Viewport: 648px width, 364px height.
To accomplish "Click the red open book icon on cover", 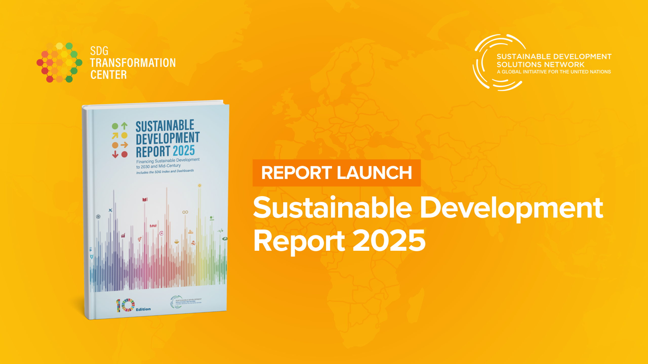I will (145, 199).
